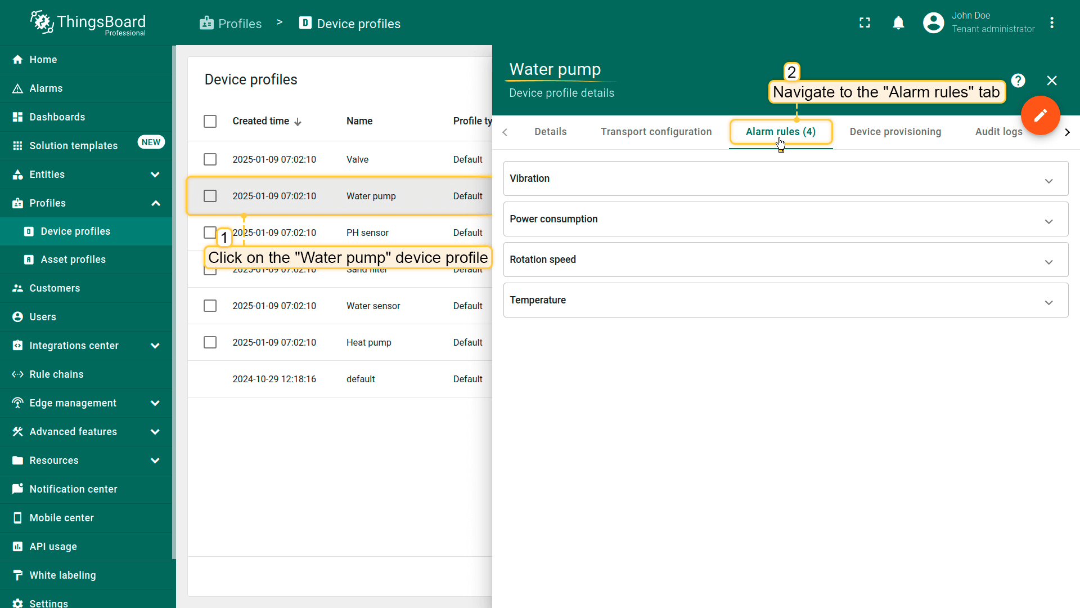
Task: Toggle fullscreen mode icon
Action: (x=865, y=23)
